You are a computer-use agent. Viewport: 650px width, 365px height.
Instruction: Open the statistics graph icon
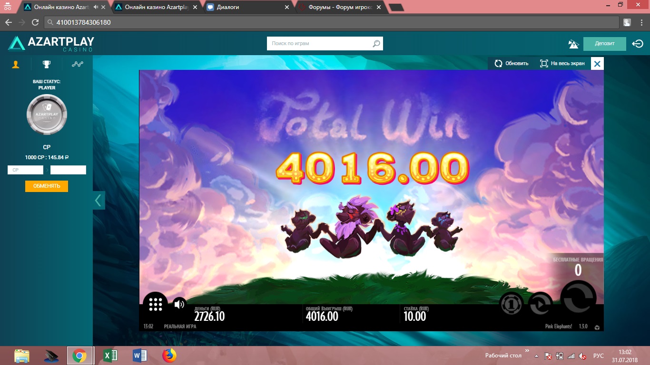click(77, 64)
